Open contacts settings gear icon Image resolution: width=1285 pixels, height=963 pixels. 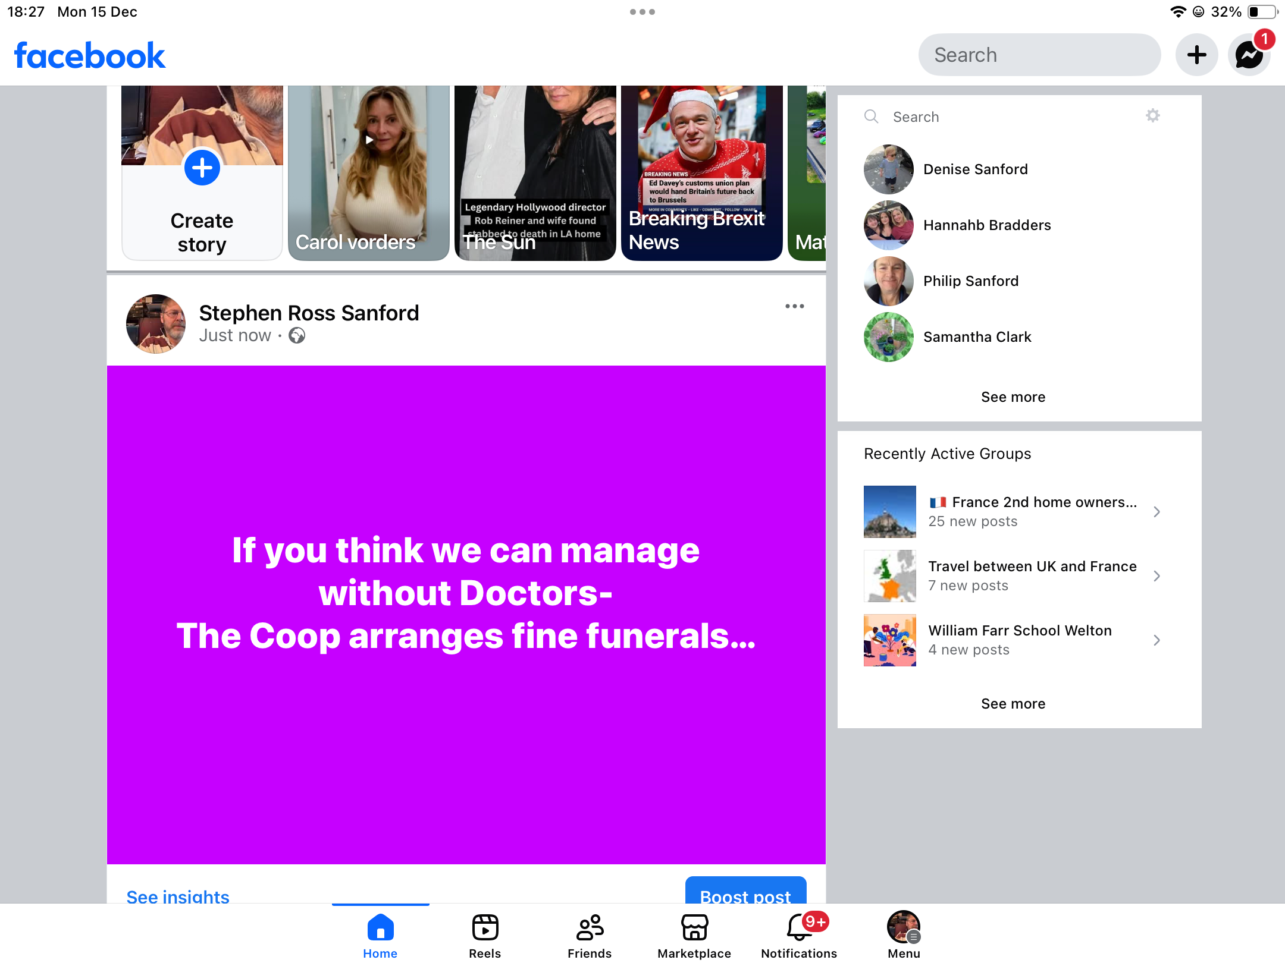(x=1152, y=115)
